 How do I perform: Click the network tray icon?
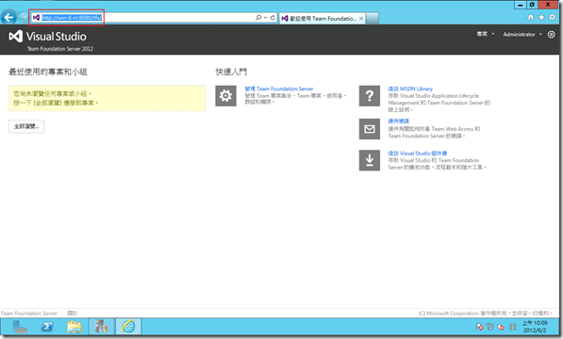click(x=489, y=327)
